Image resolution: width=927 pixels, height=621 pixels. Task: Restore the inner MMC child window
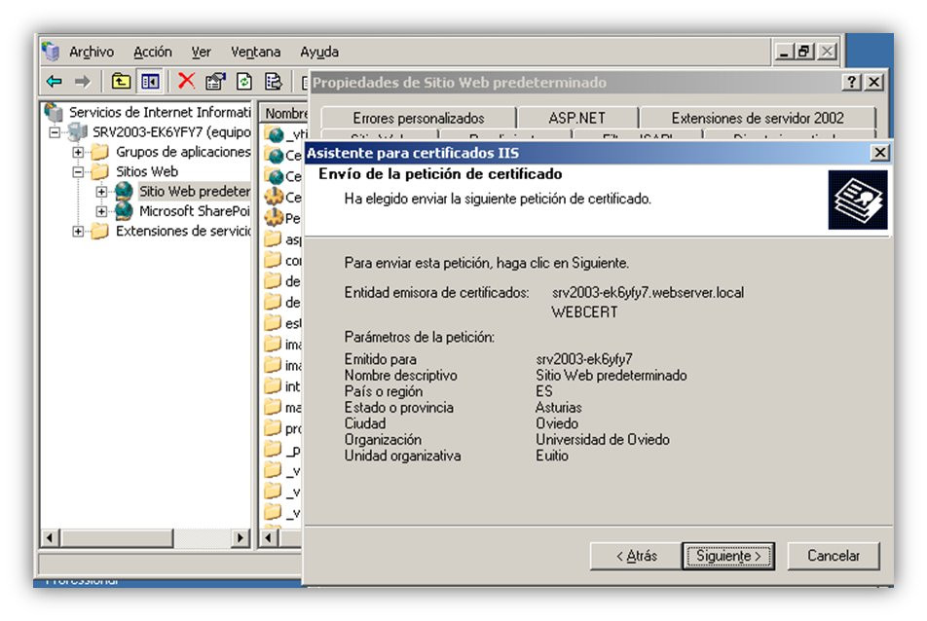804,52
